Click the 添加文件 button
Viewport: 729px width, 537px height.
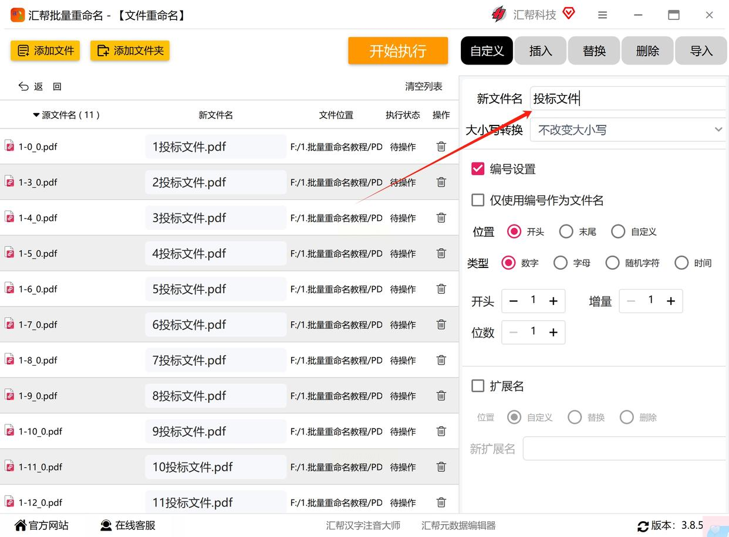(x=45, y=50)
